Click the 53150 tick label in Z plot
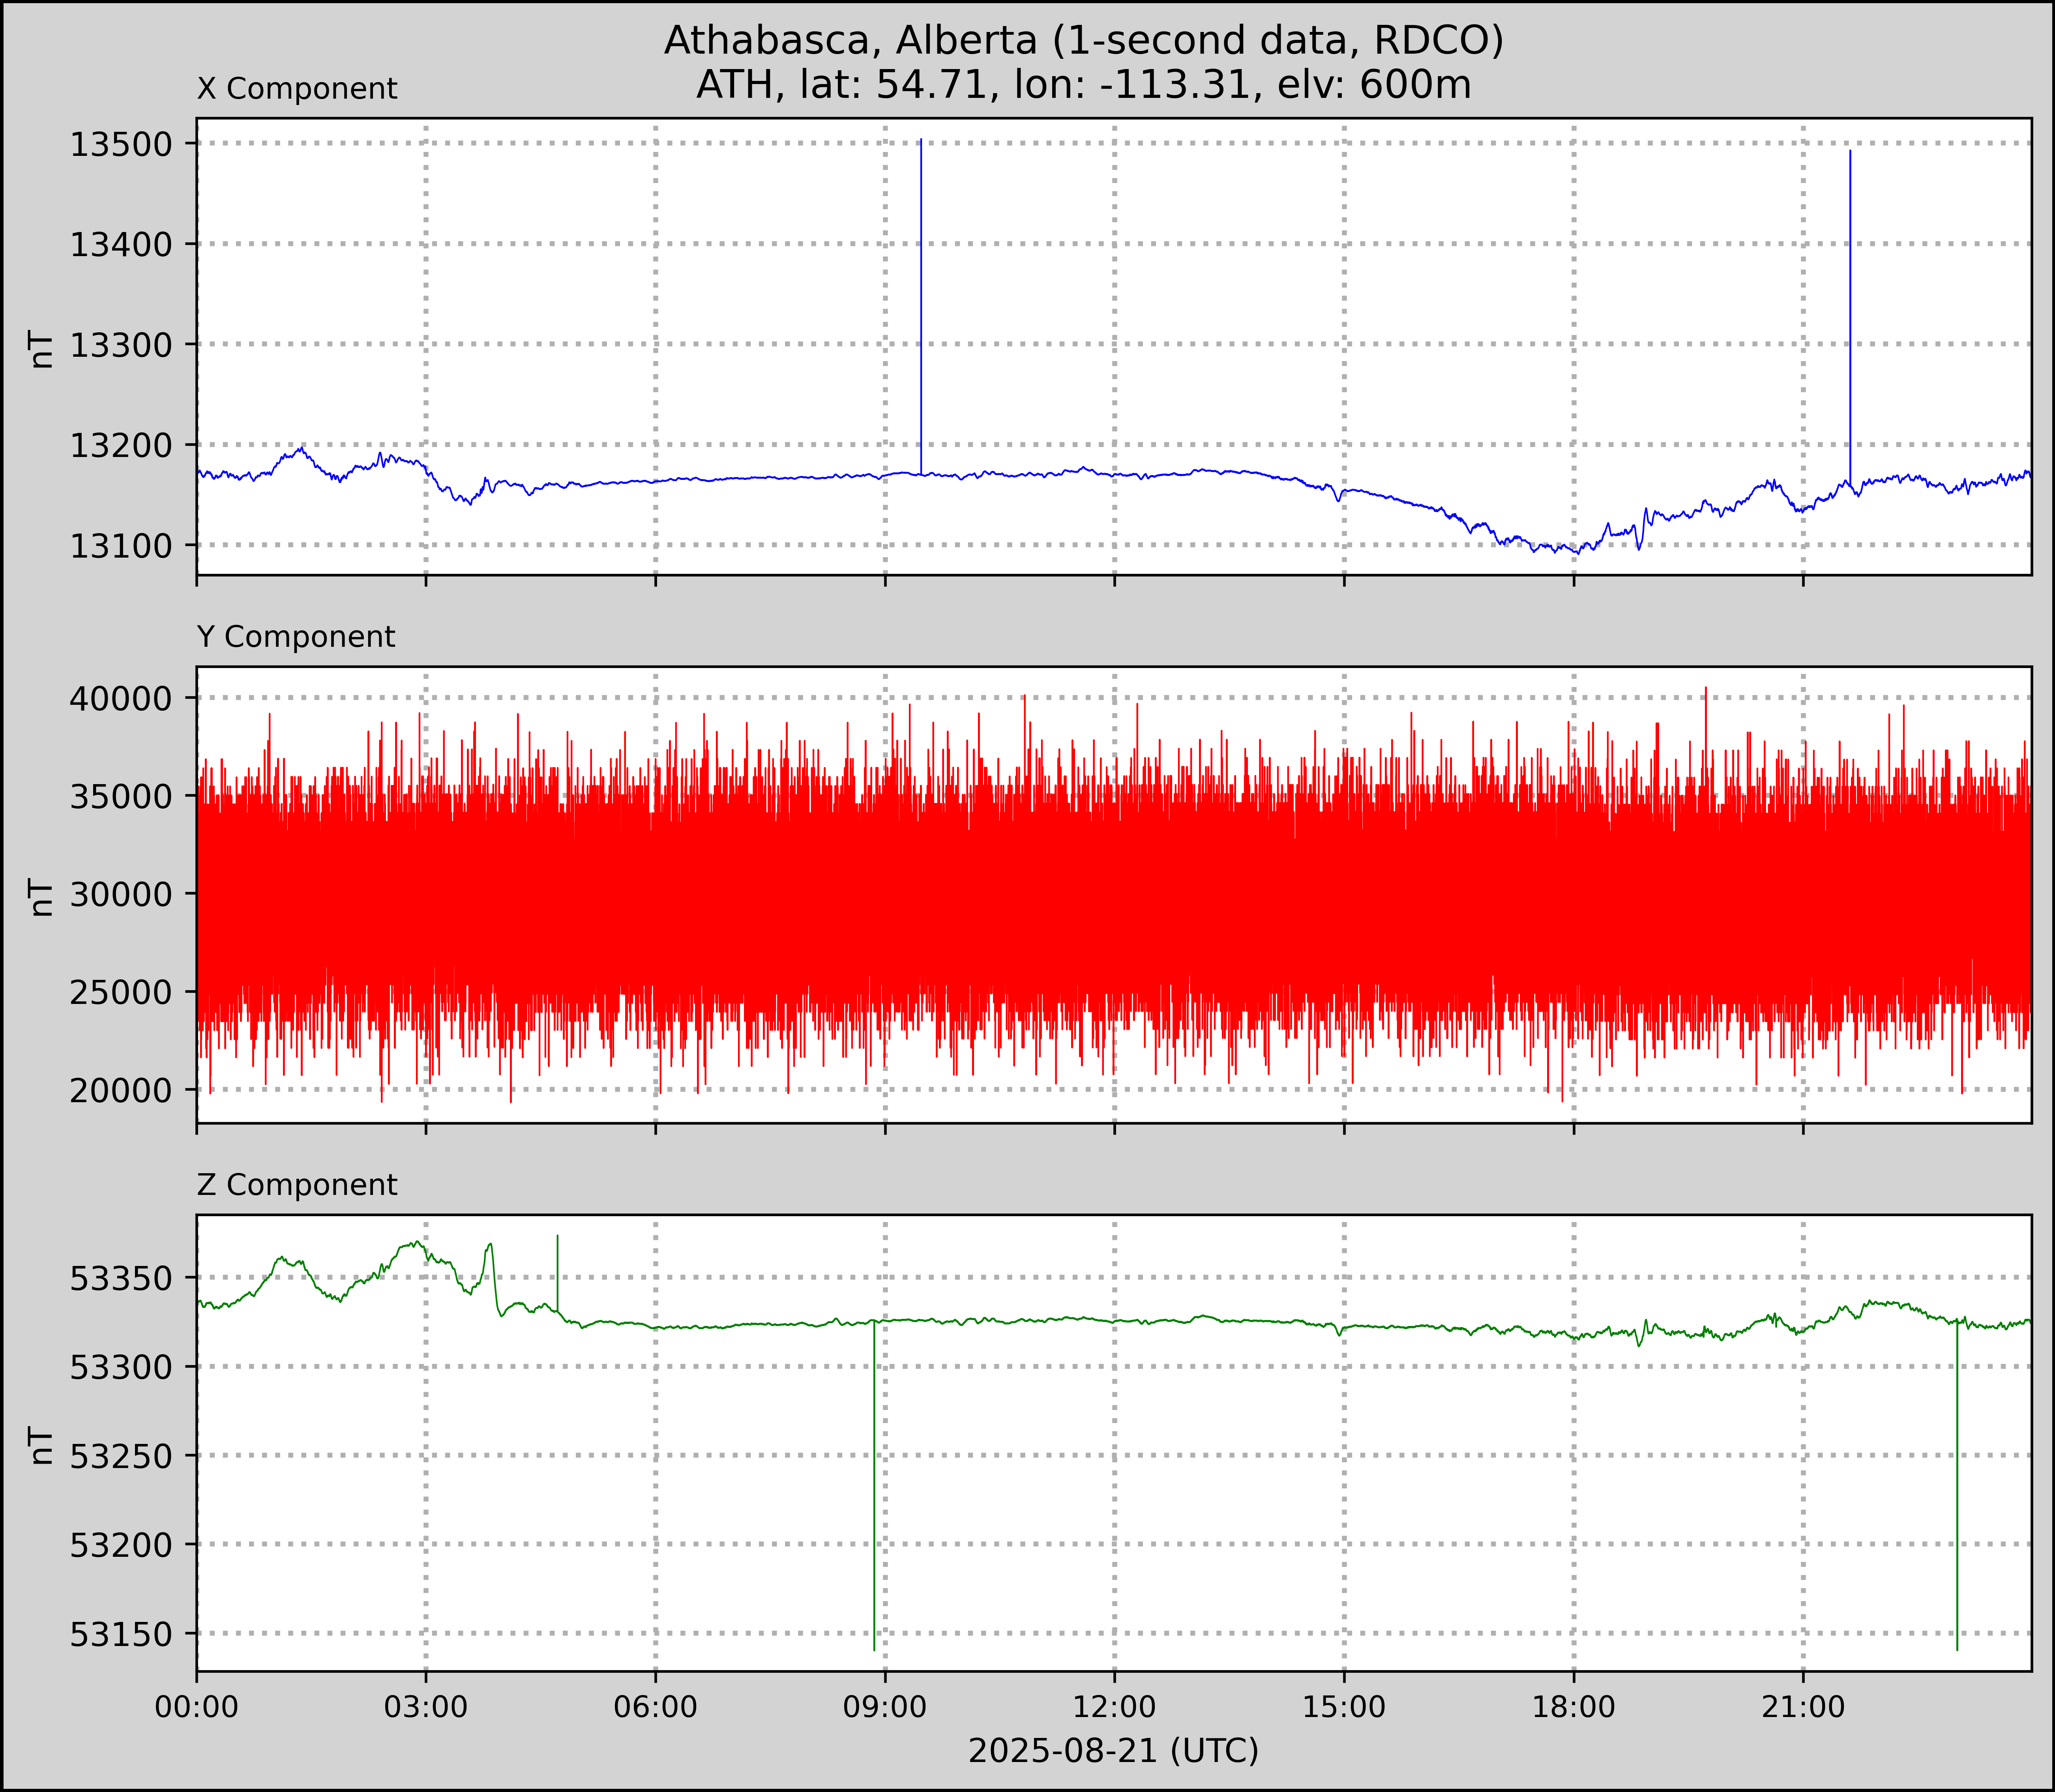Image resolution: width=2055 pixels, height=1792 pixels. [x=121, y=1634]
